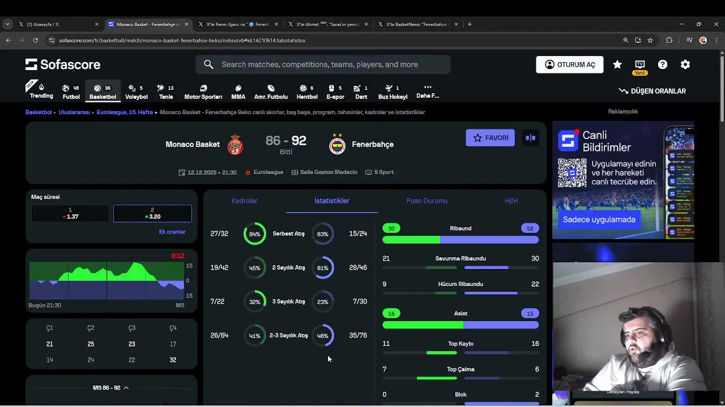The height and width of the screenshot is (407, 725).
Task: Open the X Anasayfa browser tab
Action: pyautogui.click(x=58, y=24)
